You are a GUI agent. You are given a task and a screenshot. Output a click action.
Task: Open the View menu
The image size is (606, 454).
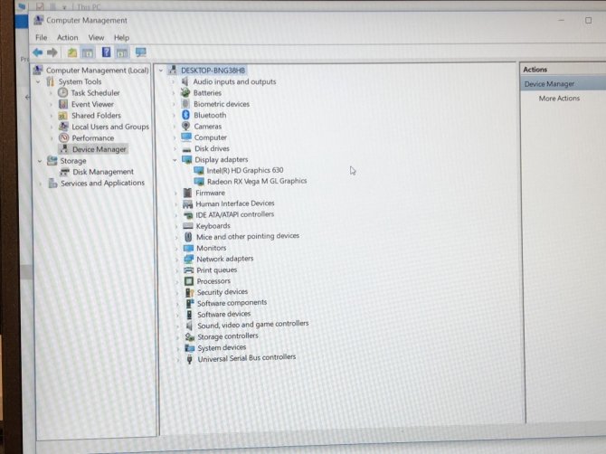[x=96, y=37]
